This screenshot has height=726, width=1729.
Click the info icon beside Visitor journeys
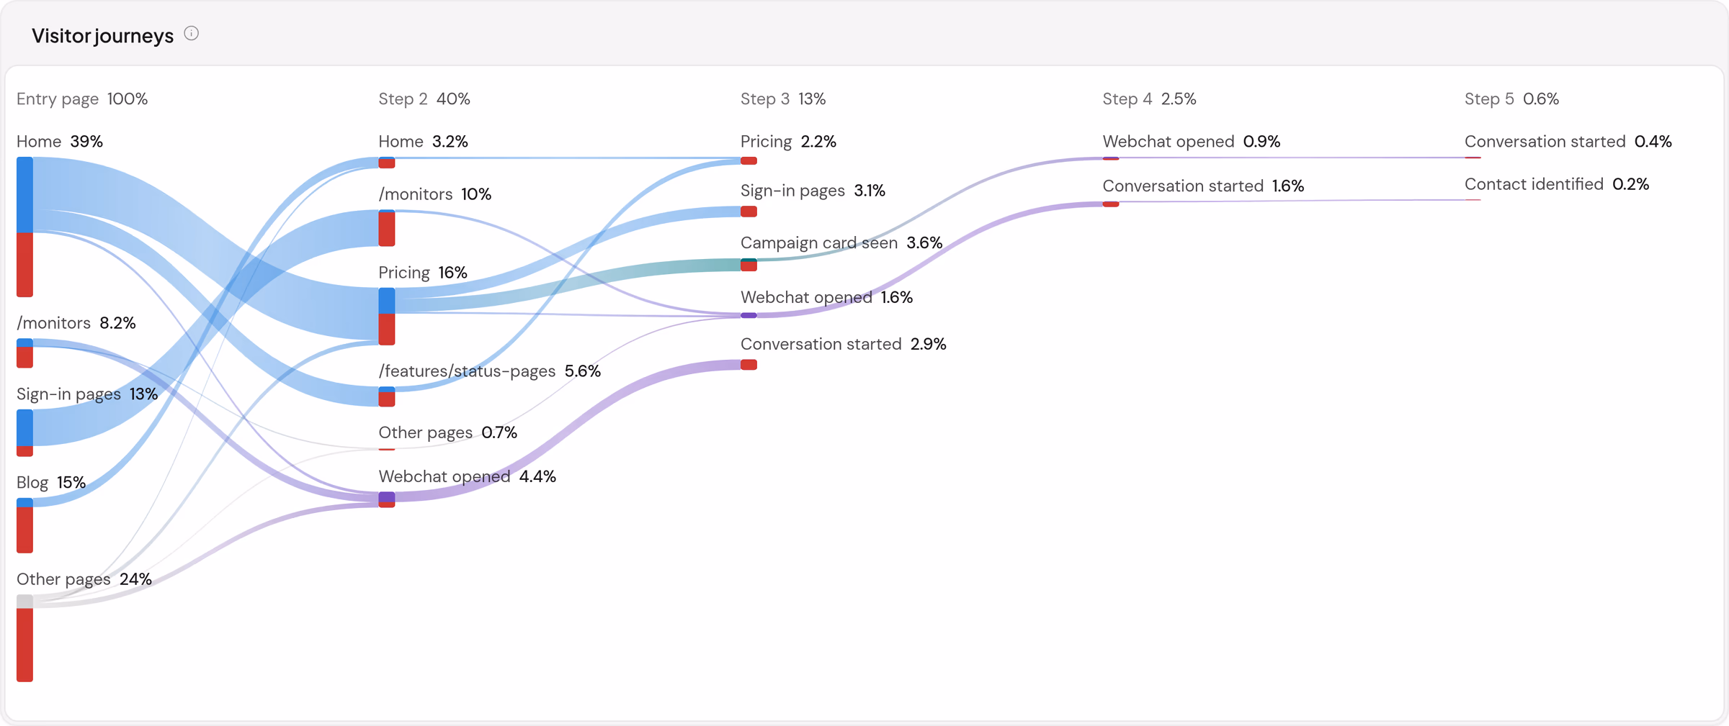[191, 33]
